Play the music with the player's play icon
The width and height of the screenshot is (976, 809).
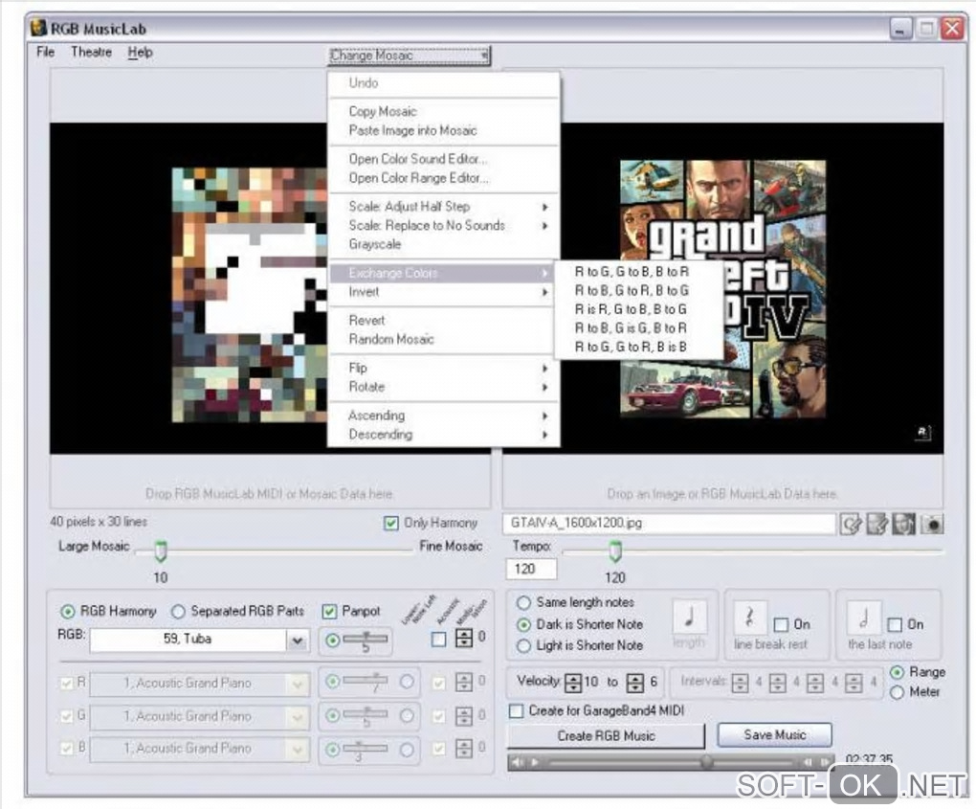[535, 762]
